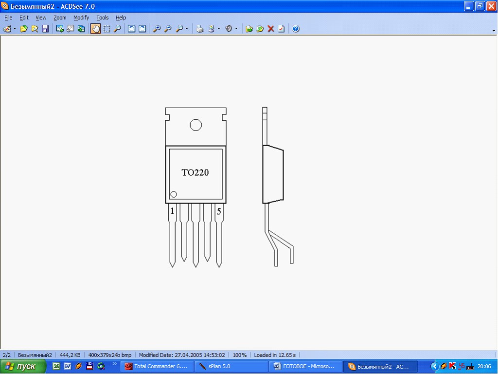Click the network connection tray icon
498x374 pixels.
(x=470, y=366)
